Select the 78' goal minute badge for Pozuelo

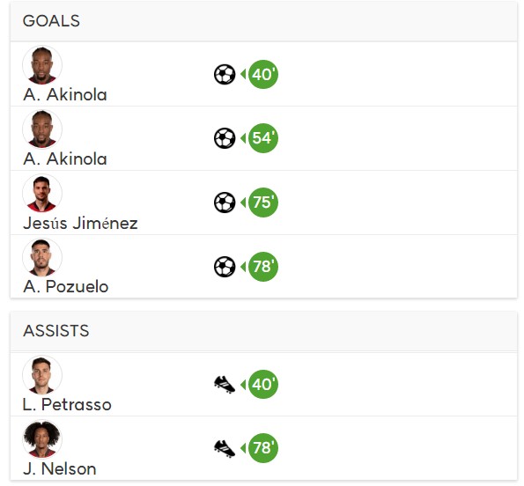(x=263, y=267)
